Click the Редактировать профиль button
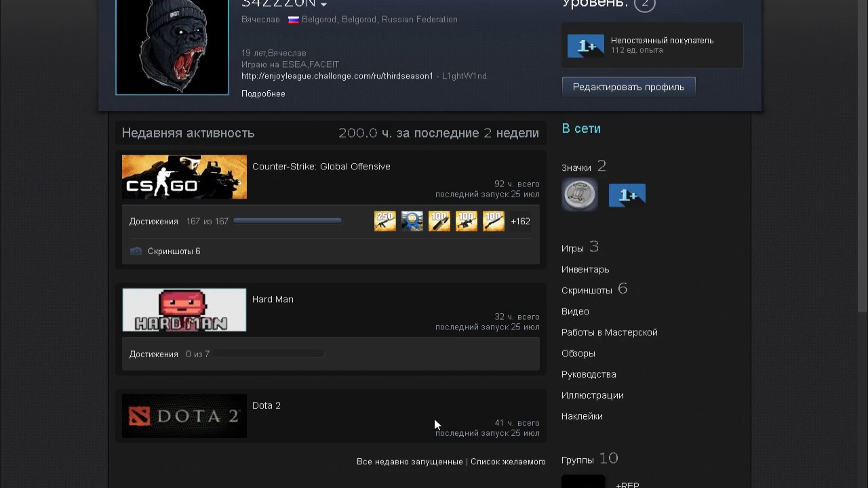Image resolution: width=868 pixels, height=488 pixels. (x=629, y=87)
